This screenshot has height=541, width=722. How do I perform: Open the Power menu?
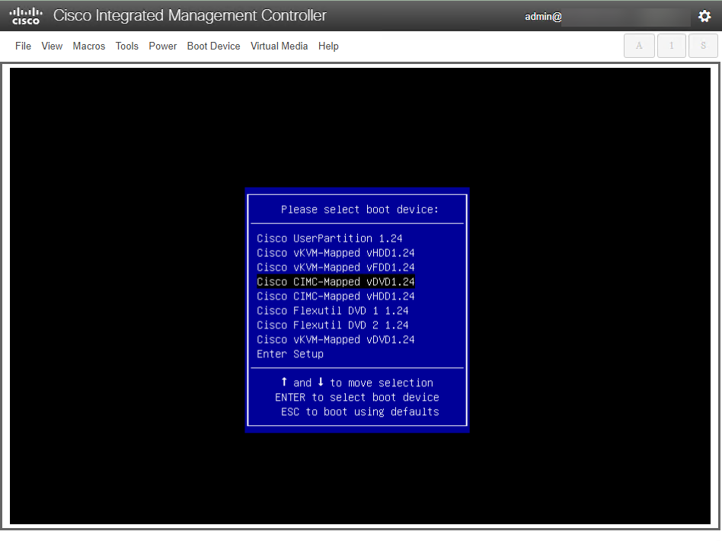point(162,46)
